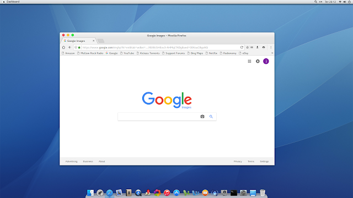Viewport: 353px width, 198px height.
Task: Show more bookmarks via the overflow chevron
Action: point(272,53)
